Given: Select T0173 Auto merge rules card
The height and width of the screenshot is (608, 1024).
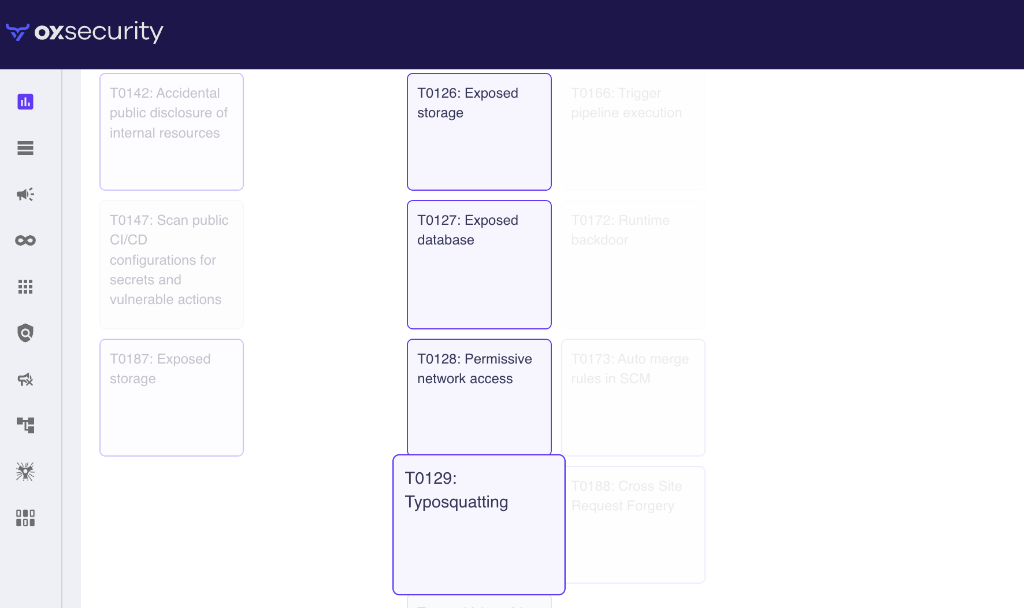Looking at the screenshot, I should pos(633,398).
